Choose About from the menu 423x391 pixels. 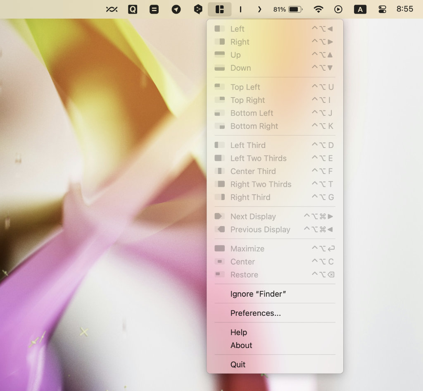(x=241, y=346)
